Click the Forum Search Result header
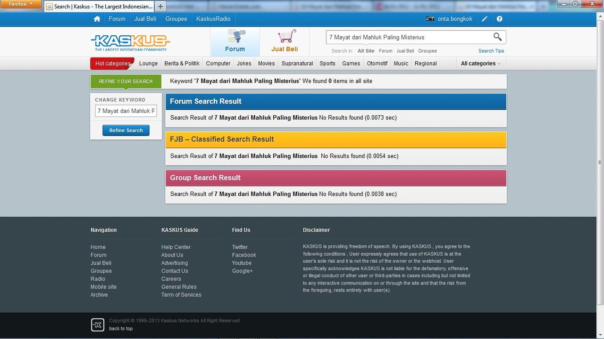 click(336, 101)
